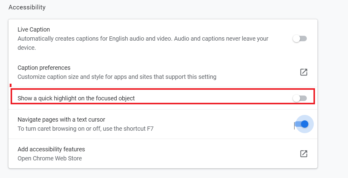Image resolution: width=348 pixels, height=178 pixels.
Task: Click 'Customize caption size and style' description
Action: click(x=117, y=77)
